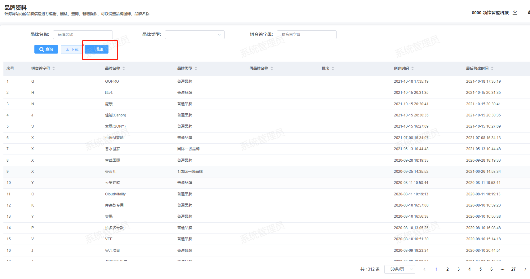Select the 哈苏 brand name cell
This screenshot has width=530, height=279.
[109, 93]
